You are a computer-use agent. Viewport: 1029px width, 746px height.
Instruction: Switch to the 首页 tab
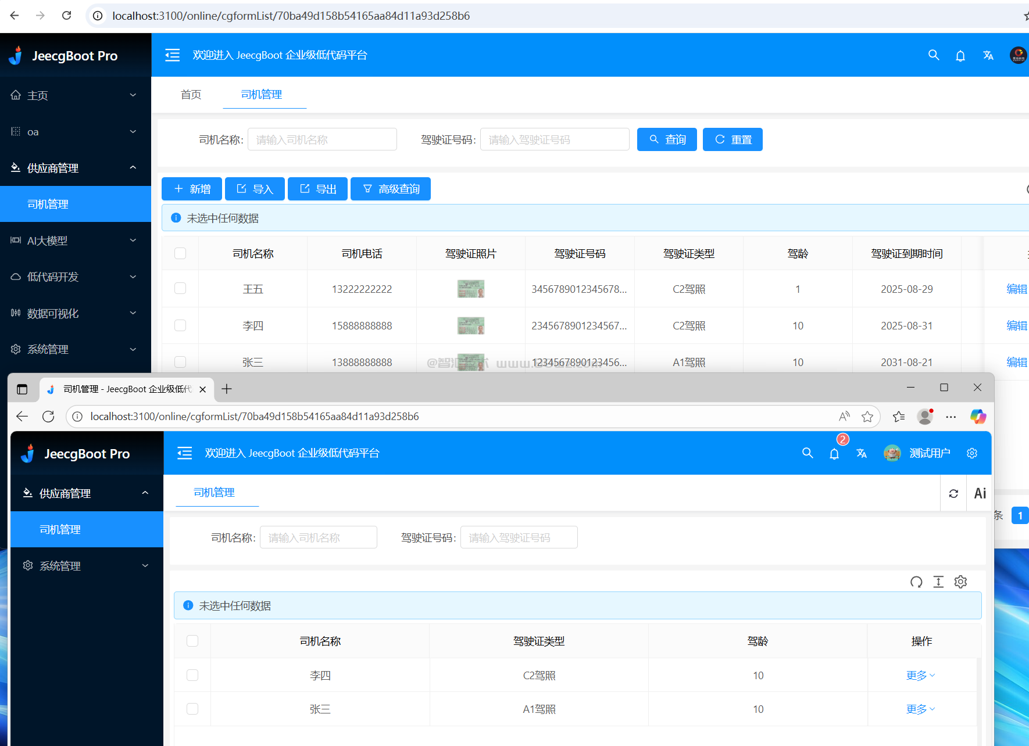[191, 95]
